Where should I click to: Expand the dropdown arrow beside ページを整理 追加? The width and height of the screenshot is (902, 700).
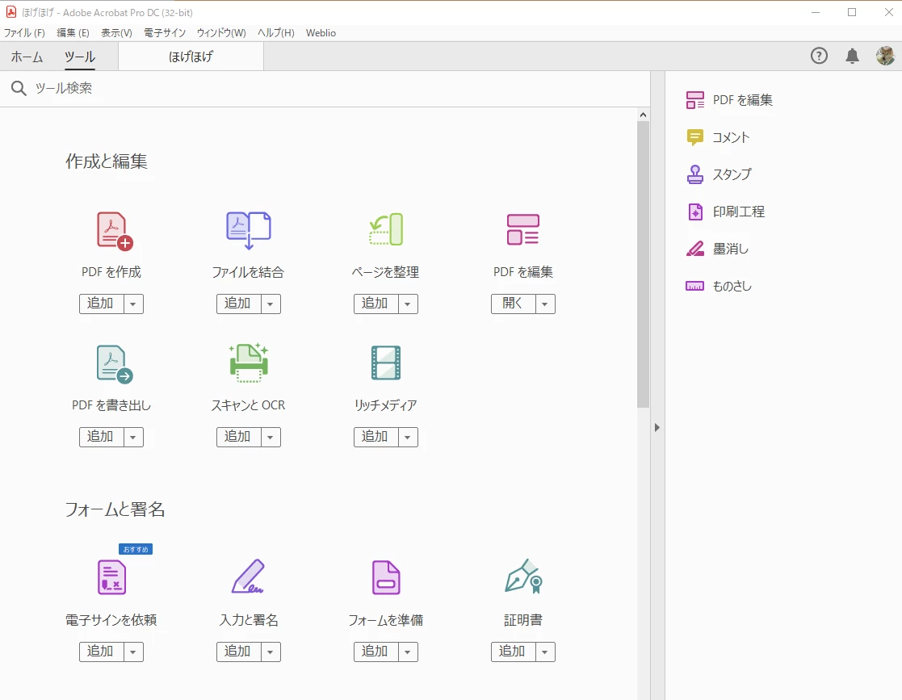pyautogui.click(x=408, y=304)
